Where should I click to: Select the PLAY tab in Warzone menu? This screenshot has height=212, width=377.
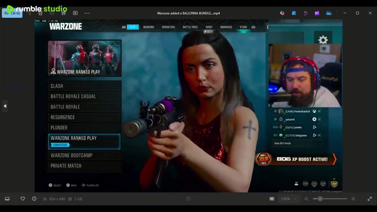133,27
